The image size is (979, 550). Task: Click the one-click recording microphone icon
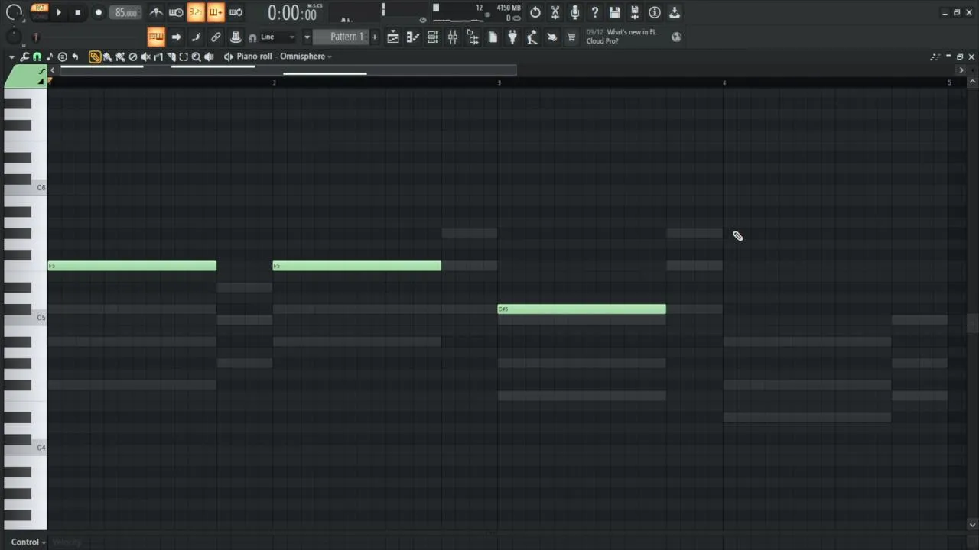(x=575, y=12)
